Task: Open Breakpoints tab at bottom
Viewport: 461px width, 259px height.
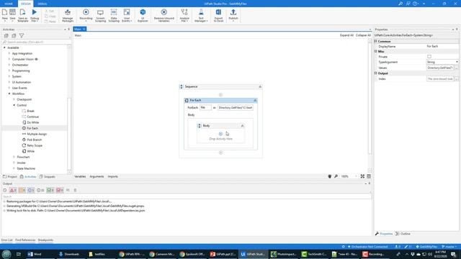Action: click(45, 240)
